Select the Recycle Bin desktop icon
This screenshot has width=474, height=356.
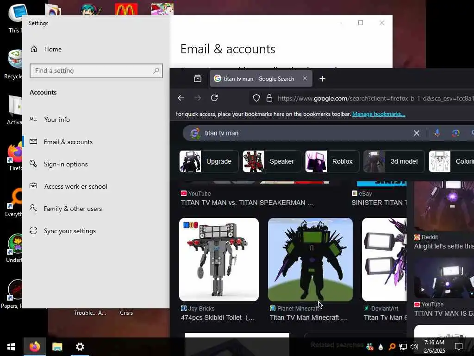click(13, 64)
